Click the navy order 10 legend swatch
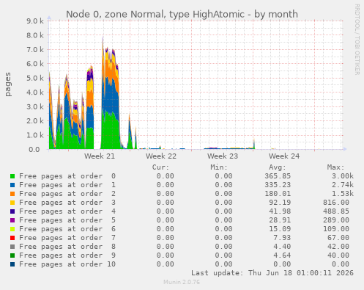 (x=12, y=264)
